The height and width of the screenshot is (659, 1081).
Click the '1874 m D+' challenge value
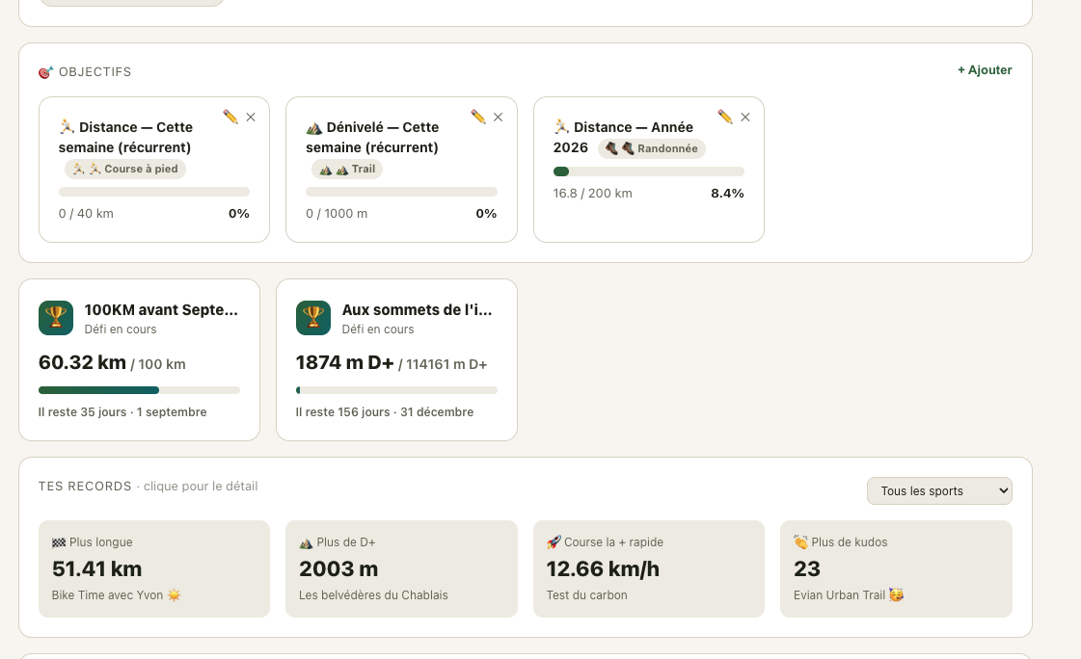click(344, 362)
